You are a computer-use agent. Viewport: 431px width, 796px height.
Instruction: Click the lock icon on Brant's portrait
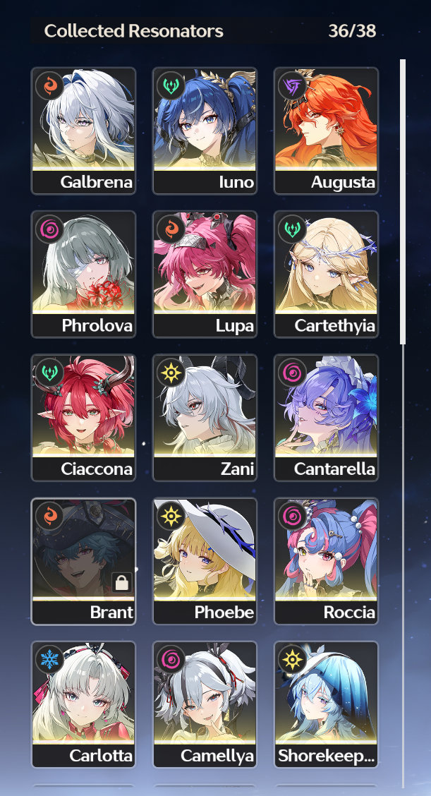coord(122,583)
